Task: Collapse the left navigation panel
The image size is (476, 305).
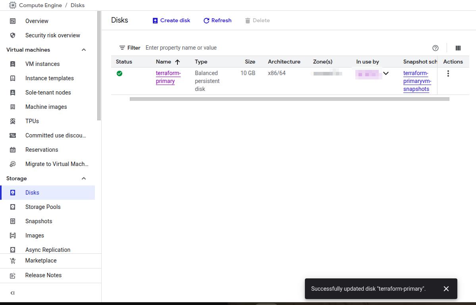Action: coord(12,293)
